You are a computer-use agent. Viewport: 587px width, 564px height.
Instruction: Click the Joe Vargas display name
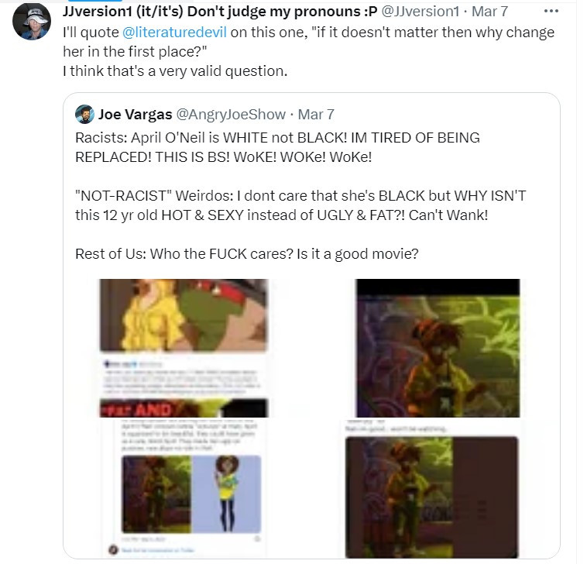click(136, 114)
